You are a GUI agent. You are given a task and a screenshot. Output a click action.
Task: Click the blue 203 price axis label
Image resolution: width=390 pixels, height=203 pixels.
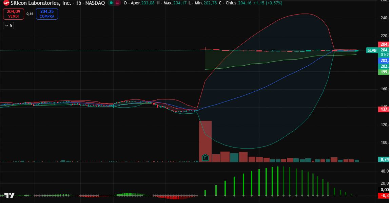384,60
